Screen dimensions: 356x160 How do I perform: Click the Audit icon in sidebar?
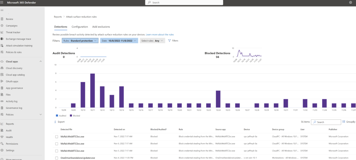coord(2,130)
